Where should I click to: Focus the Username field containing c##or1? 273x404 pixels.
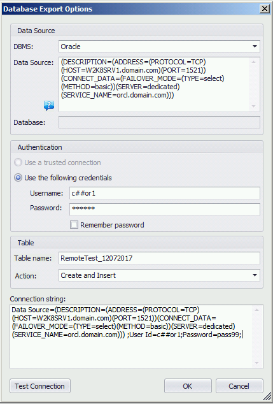[x=165, y=193]
